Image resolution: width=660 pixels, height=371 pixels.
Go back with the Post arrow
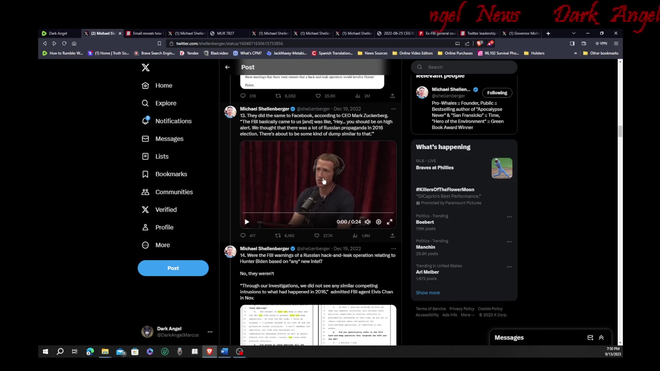click(227, 67)
